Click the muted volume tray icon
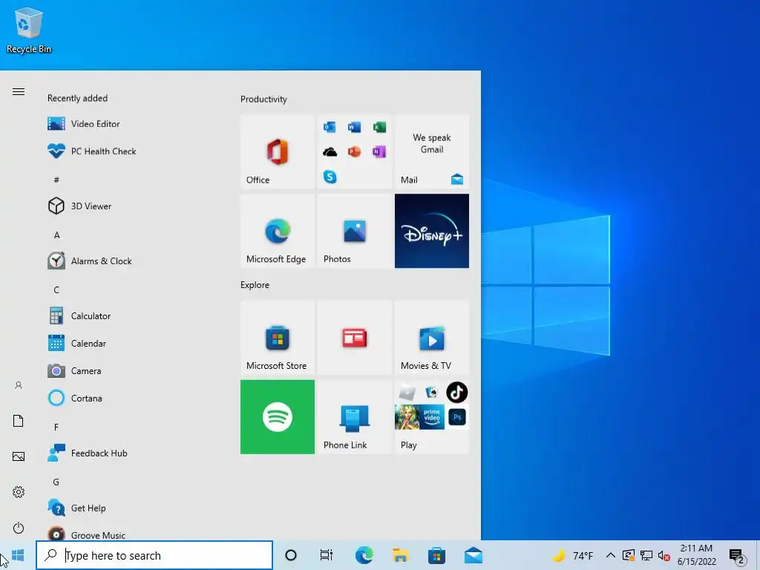 (664, 555)
